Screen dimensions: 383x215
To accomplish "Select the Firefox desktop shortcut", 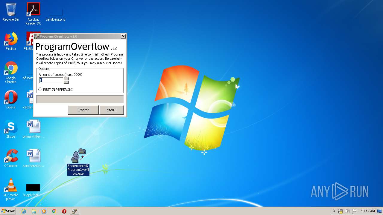I will pyautogui.click(x=11, y=42).
